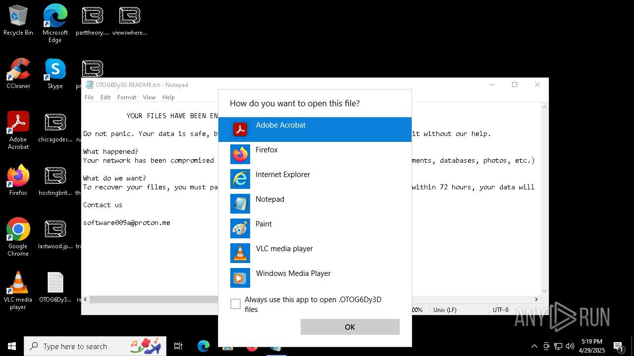Click Notepad horizontal scrollbar right arrow
634x356 pixels.
pos(536,299)
